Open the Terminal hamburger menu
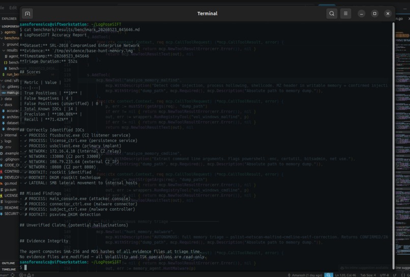Image resolution: width=410 pixels, height=277 pixels. [x=345, y=14]
